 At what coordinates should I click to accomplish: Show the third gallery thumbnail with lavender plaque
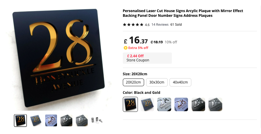[51, 120]
